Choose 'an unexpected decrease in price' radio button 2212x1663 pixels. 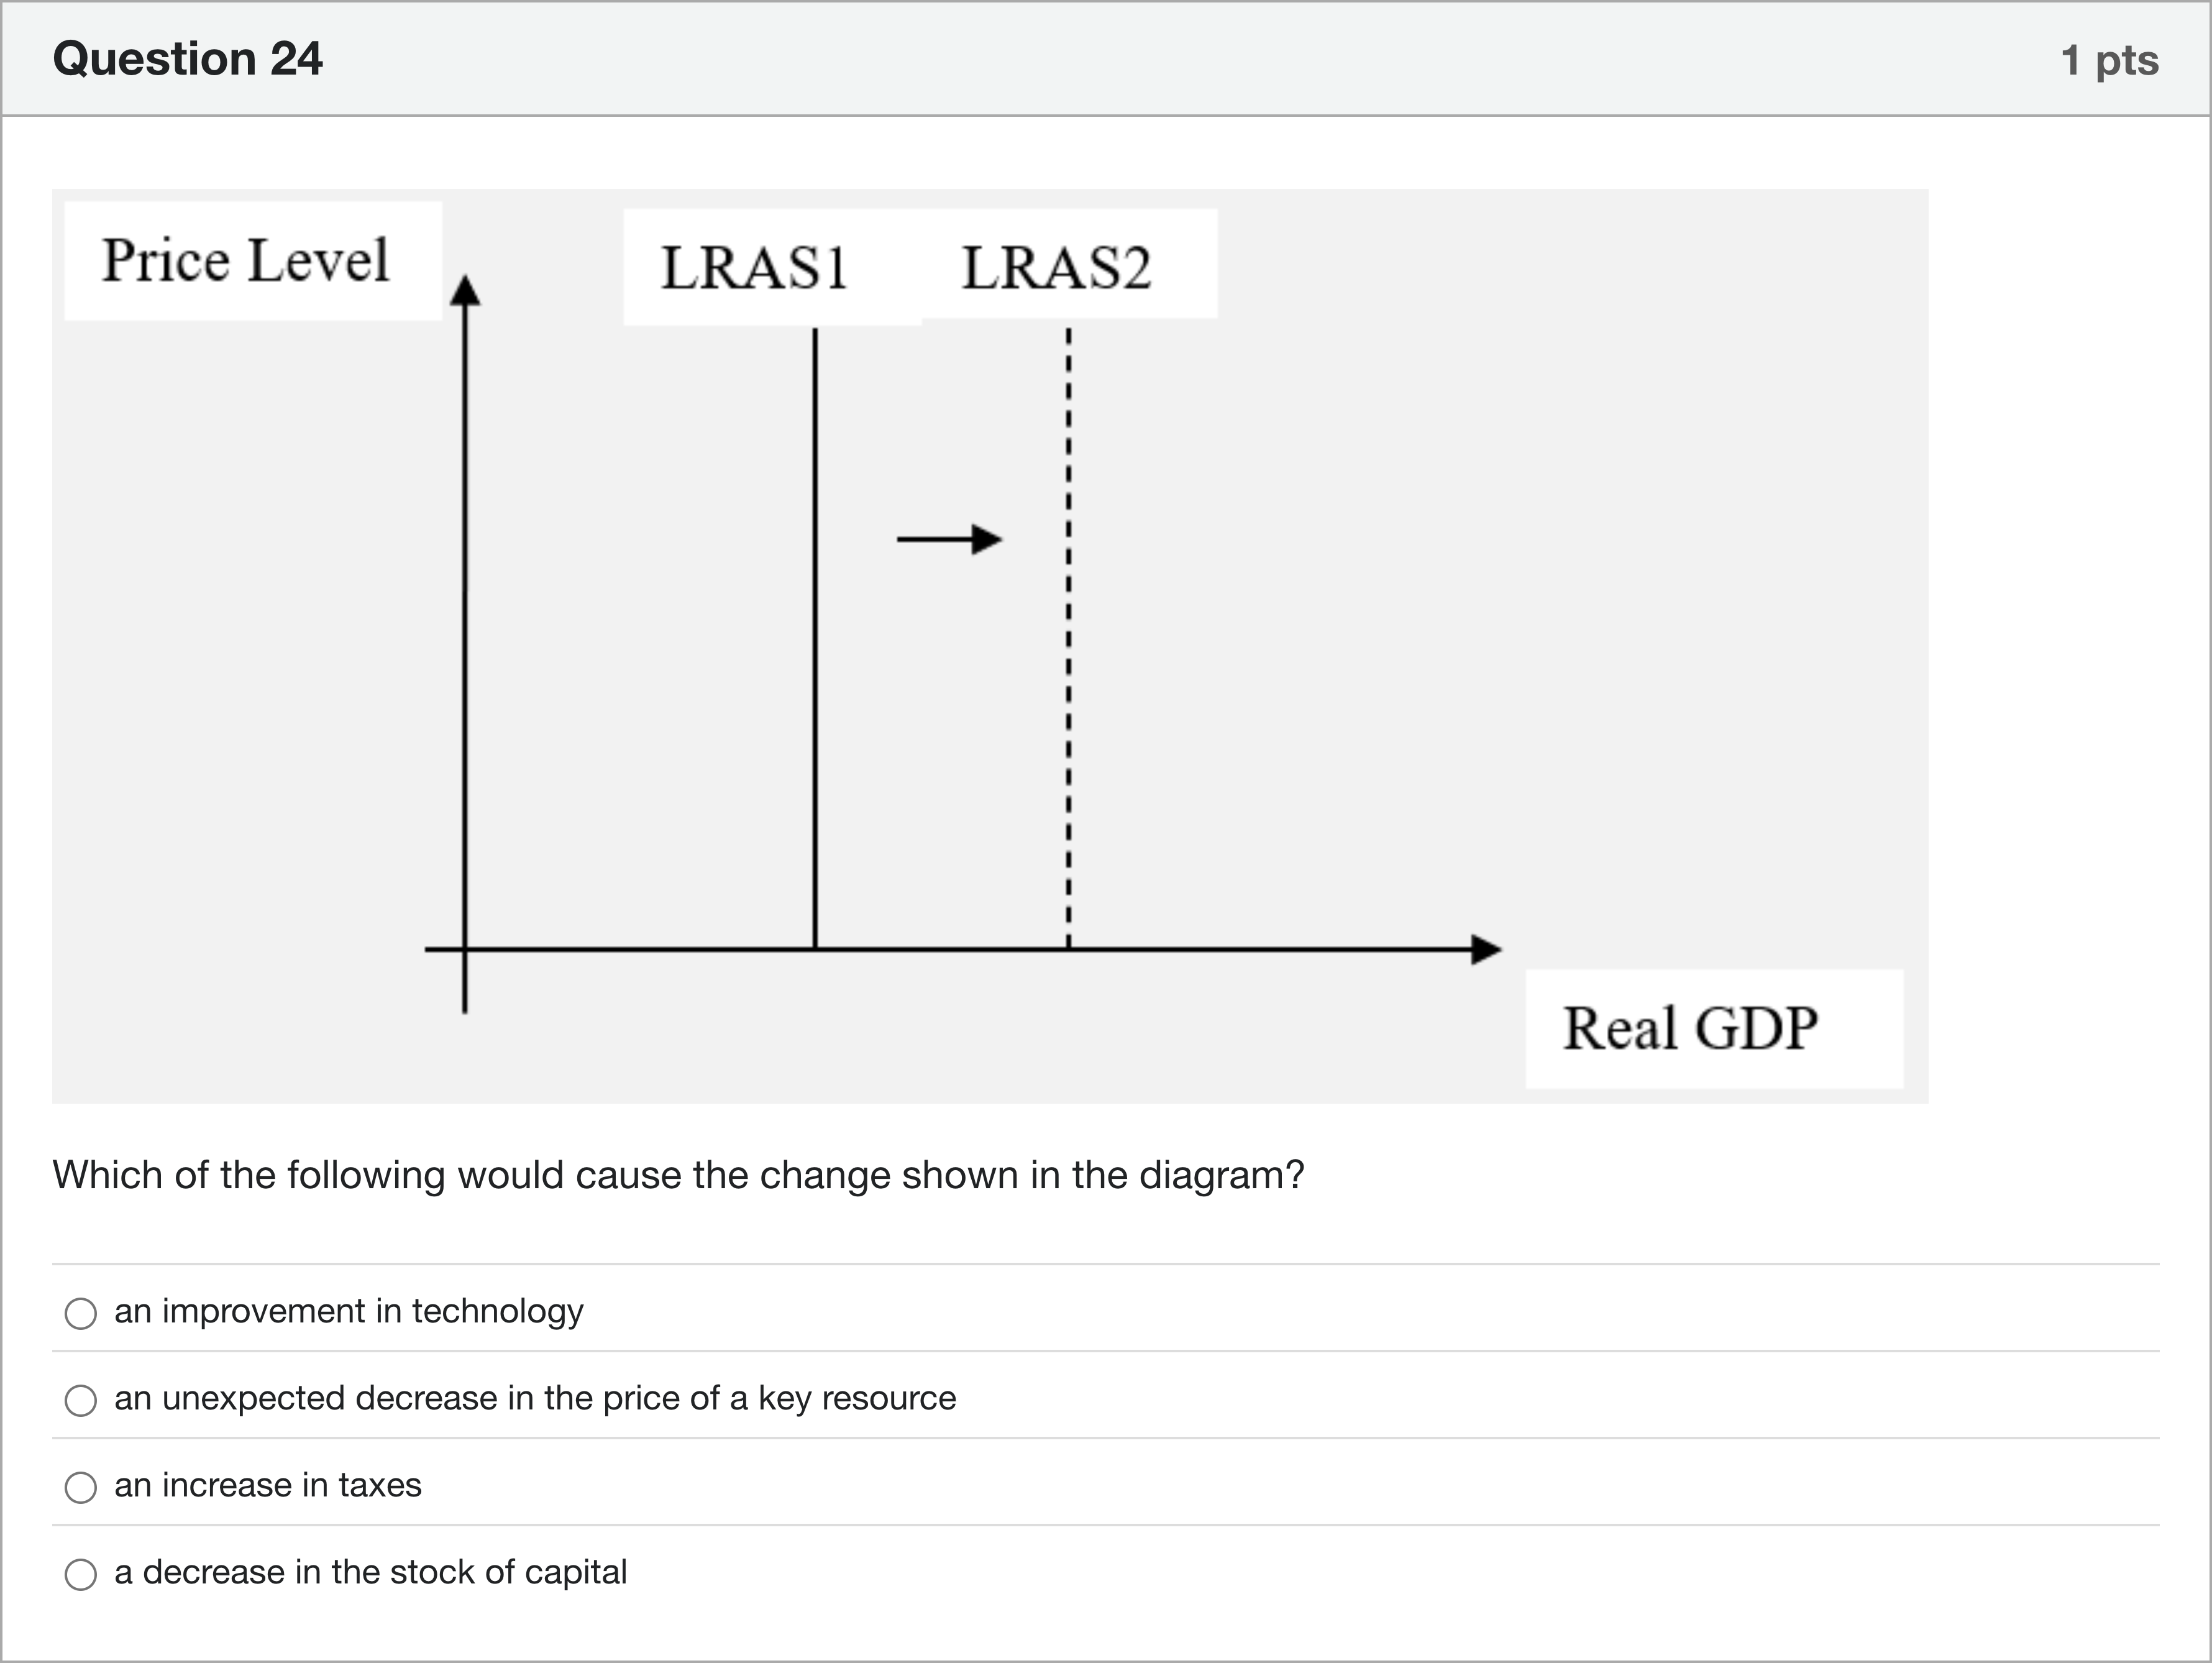click(x=81, y=1400)
